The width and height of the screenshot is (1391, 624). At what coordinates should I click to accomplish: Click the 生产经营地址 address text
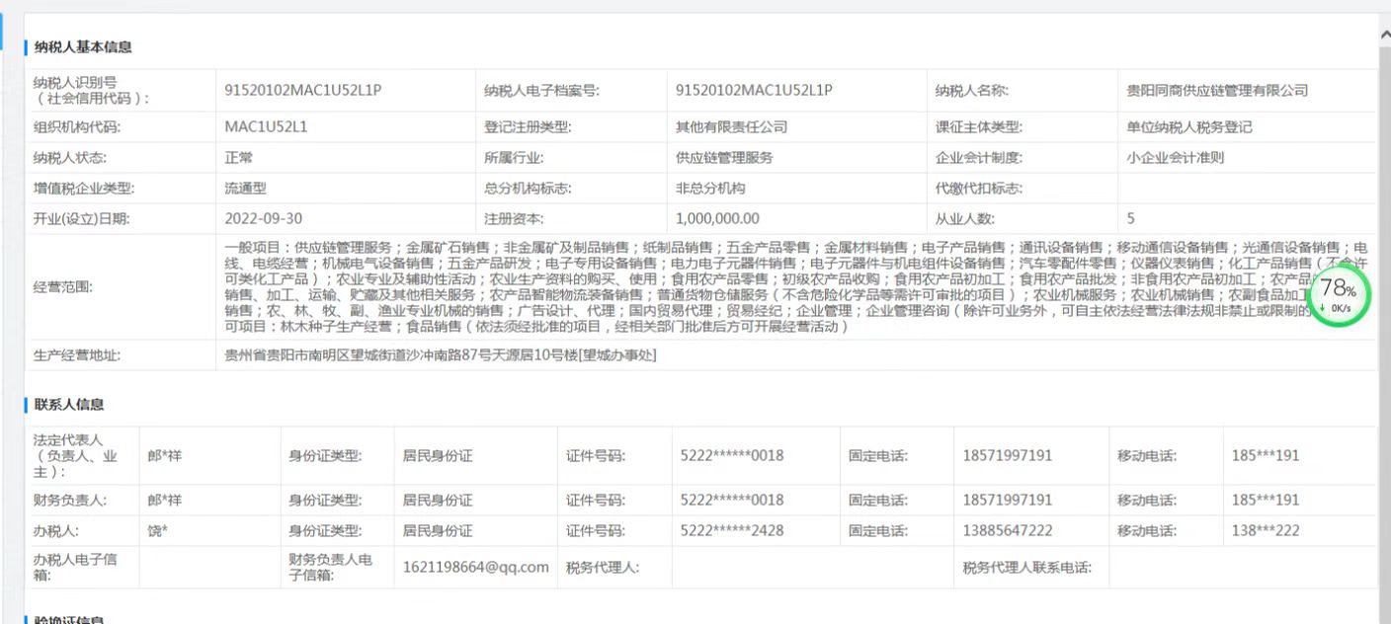pyautogui.click(x=441, y=355)
